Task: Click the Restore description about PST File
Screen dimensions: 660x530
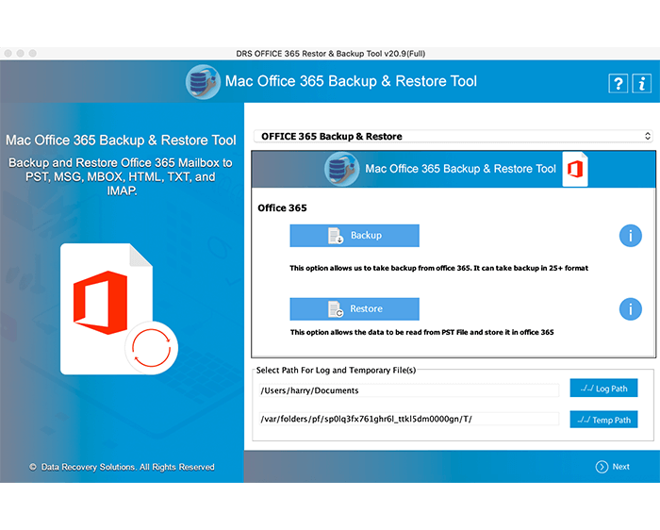Action: click(421, 332)
